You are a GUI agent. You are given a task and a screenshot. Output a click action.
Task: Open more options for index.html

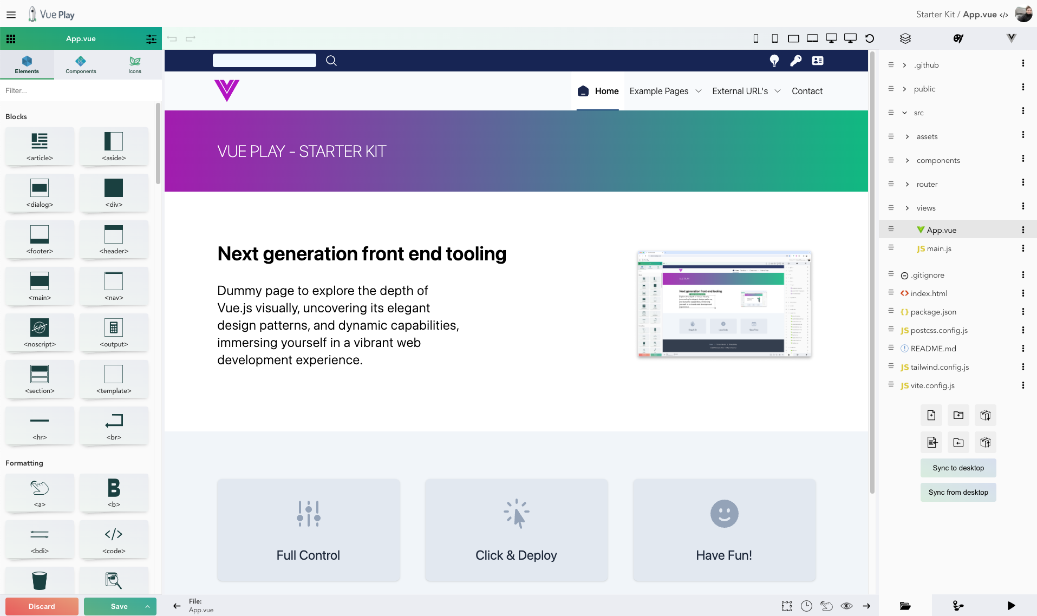click(1023, 293)
